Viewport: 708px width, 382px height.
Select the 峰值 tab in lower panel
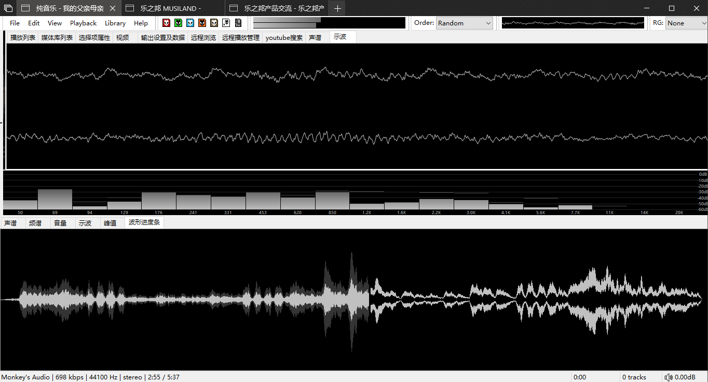(x=110, y=223)
